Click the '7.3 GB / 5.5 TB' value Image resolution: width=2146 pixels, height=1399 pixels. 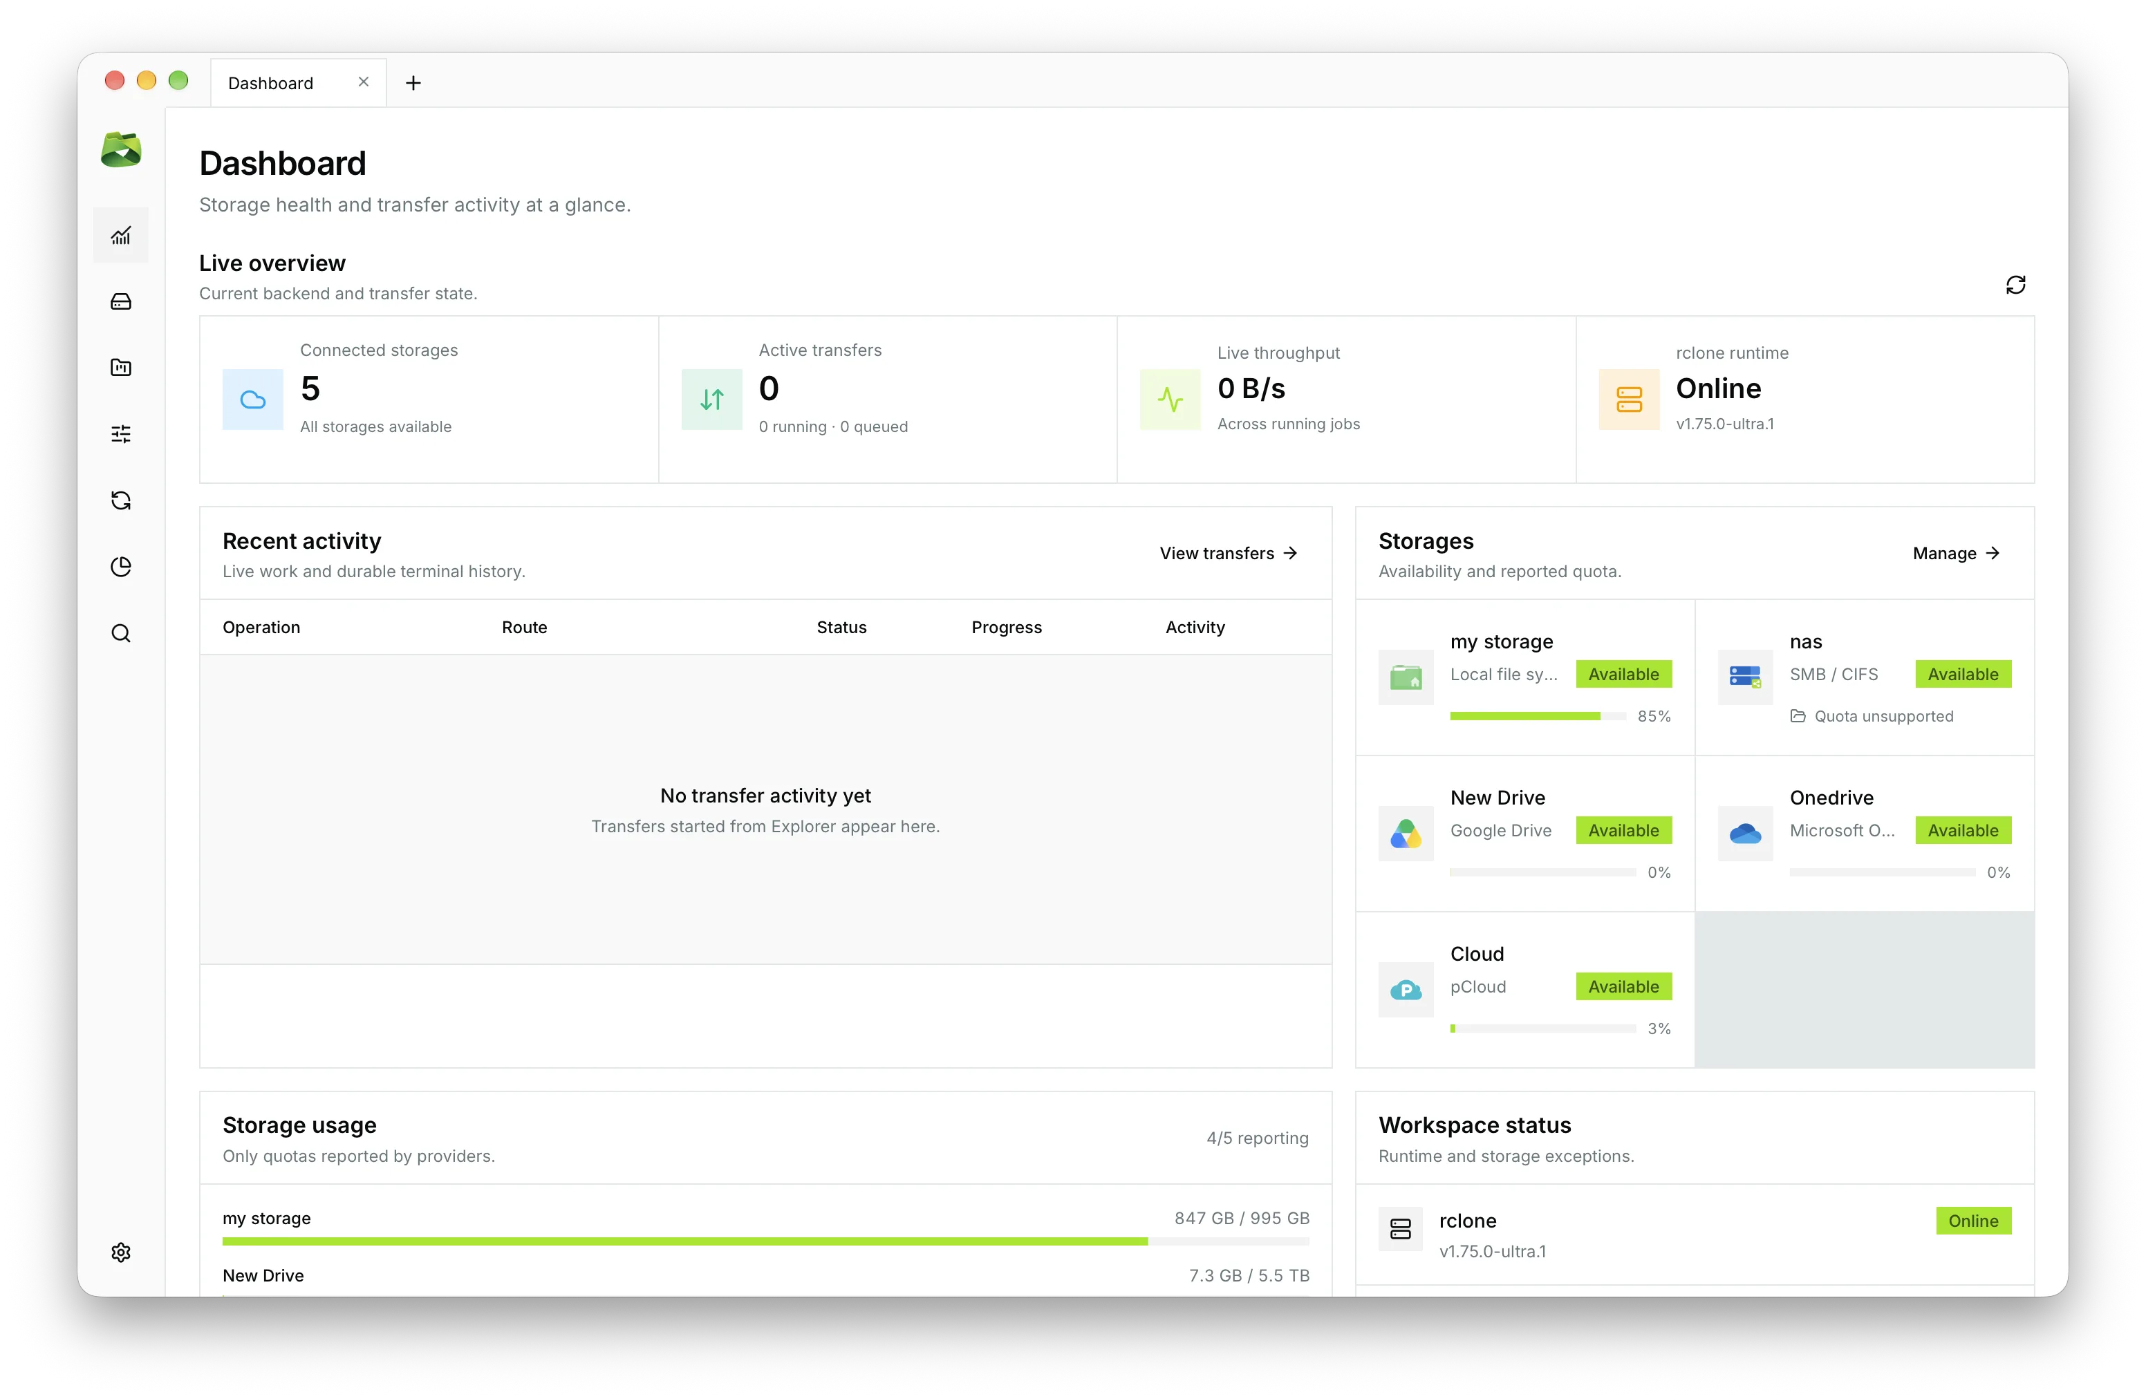(1249, 1275)
